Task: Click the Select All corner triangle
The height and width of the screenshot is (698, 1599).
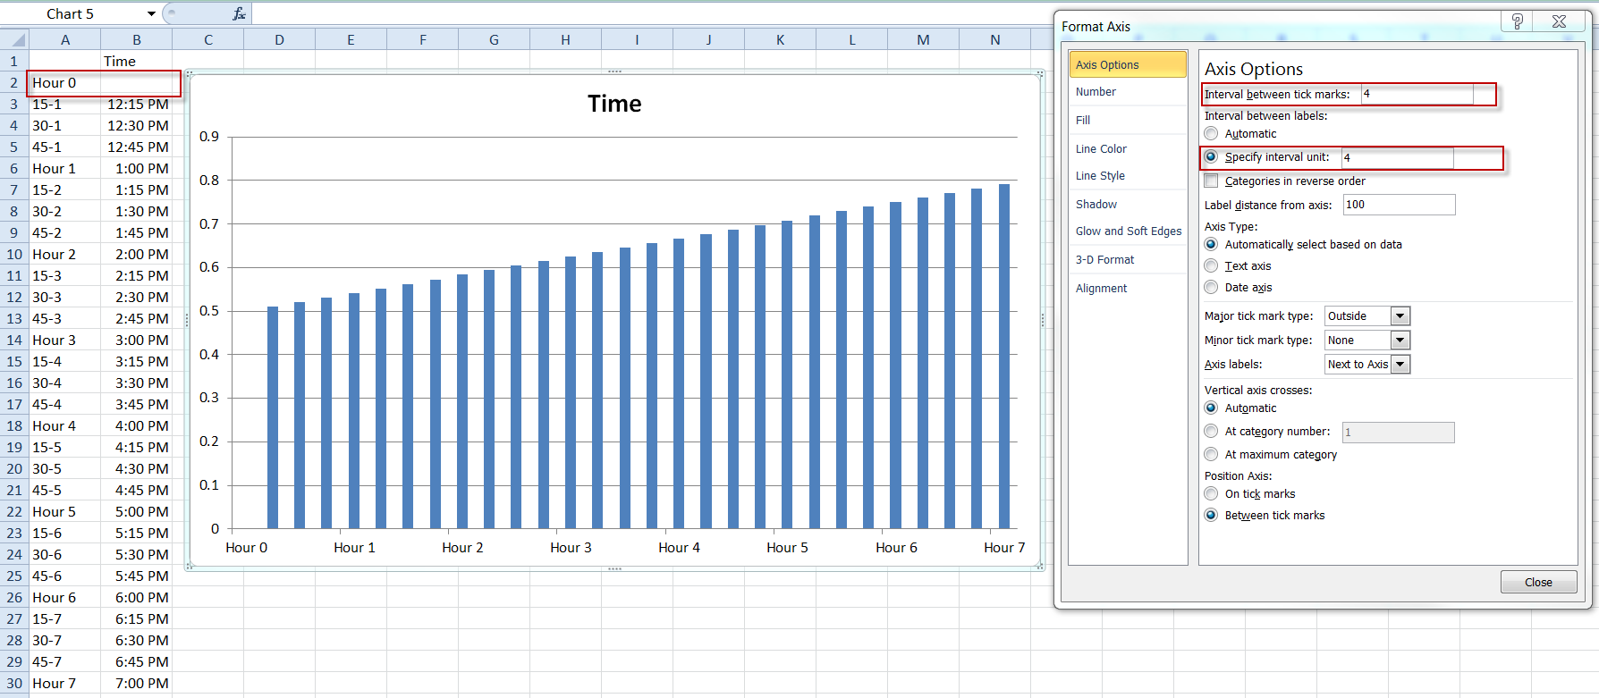Action: click(16, 39)
